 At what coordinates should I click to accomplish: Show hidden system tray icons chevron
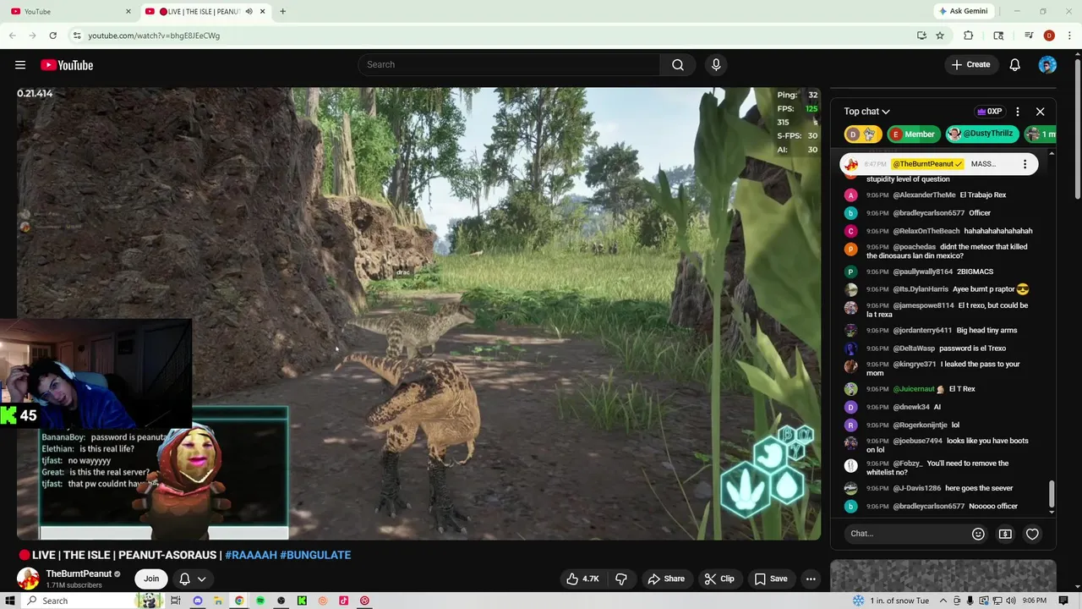[943, 601]
